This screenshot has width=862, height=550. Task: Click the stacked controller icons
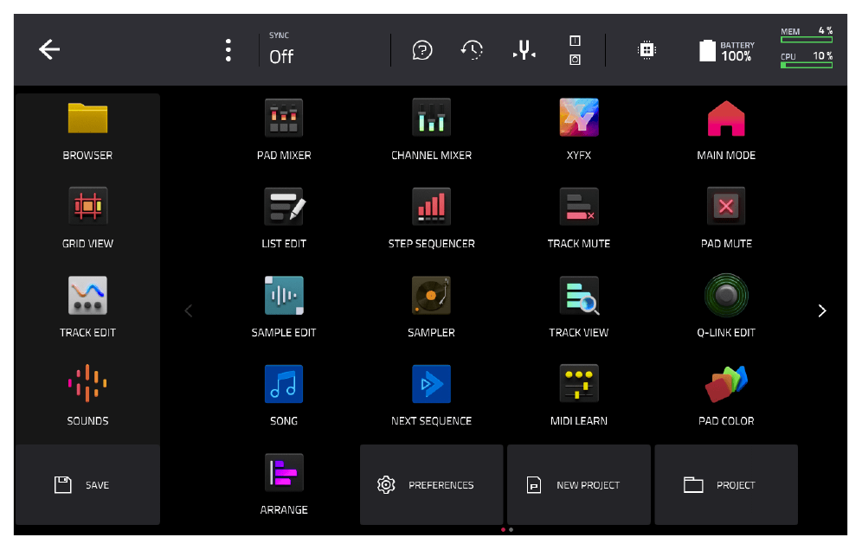[575, 50]
